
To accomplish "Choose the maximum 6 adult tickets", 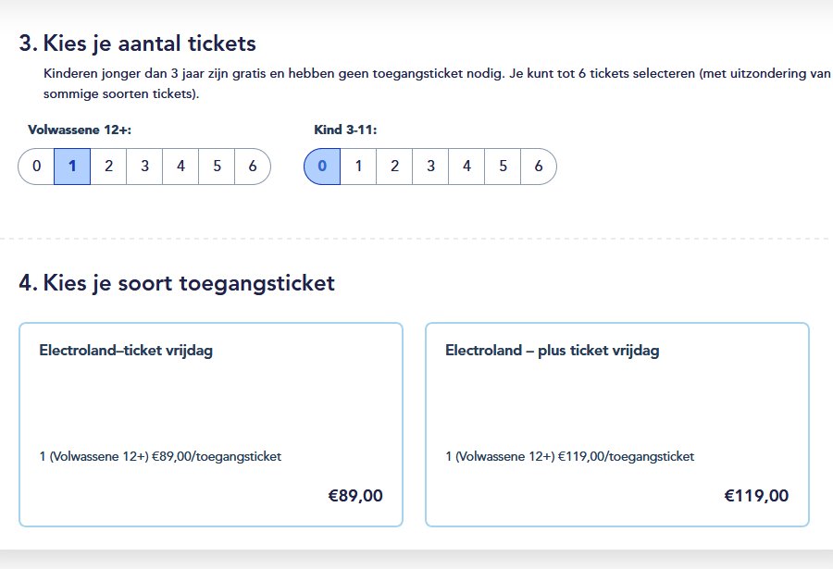I will tap(252, 167).
